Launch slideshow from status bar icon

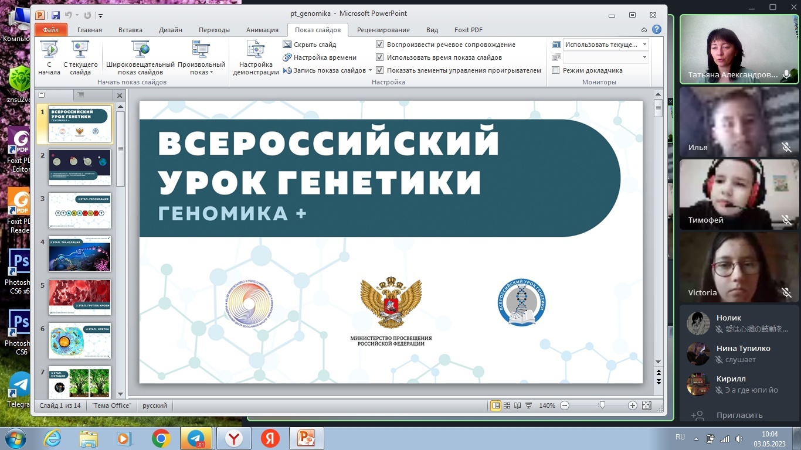pos(528,405)
